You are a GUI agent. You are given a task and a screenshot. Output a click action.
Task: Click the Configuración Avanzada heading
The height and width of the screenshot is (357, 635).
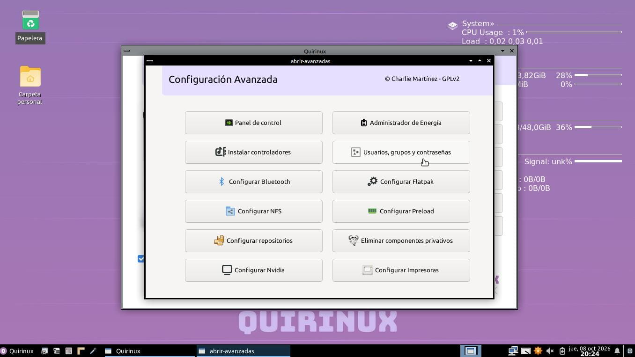[223, 80]
